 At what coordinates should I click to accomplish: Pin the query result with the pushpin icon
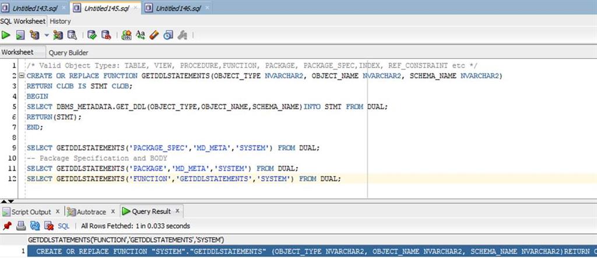tap(7, 226)
